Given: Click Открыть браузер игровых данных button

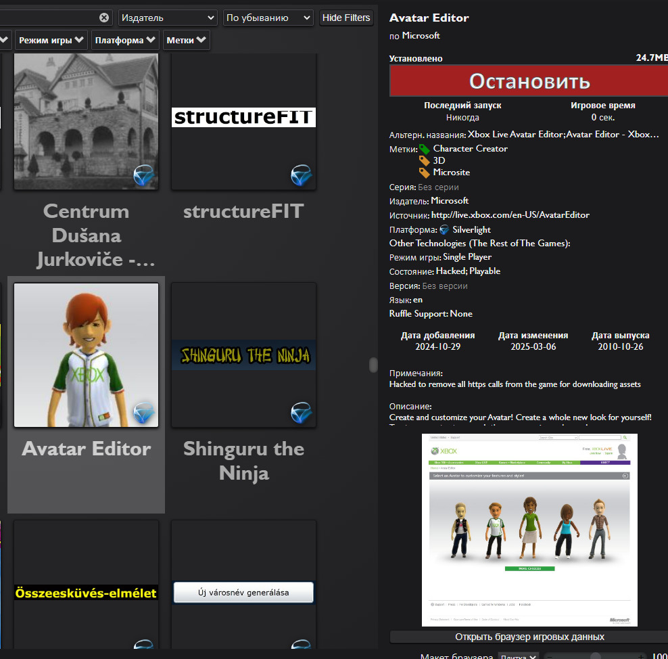Looking at the screenshot, I should click(x=529, y=637).
